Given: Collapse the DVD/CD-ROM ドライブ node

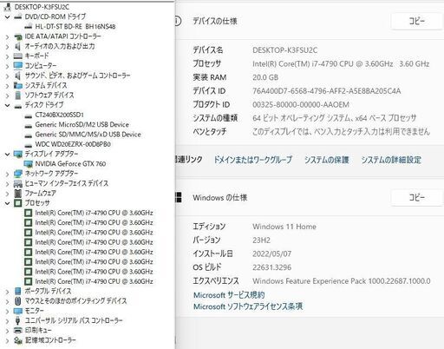Looking at the screenshot, I should tap(8, 16).
